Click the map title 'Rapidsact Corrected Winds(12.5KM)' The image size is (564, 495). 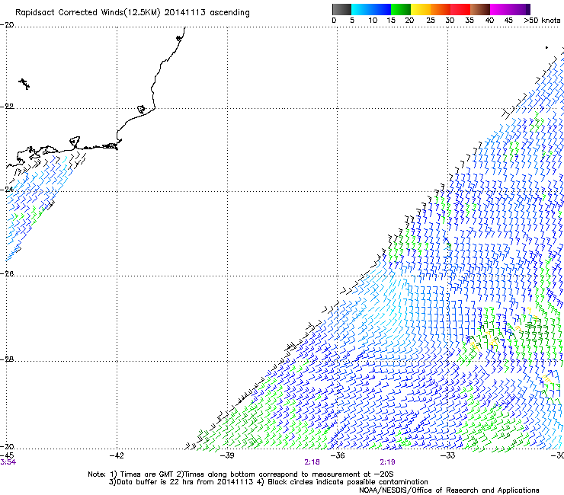pyautogui.click(x=88, y=13)
